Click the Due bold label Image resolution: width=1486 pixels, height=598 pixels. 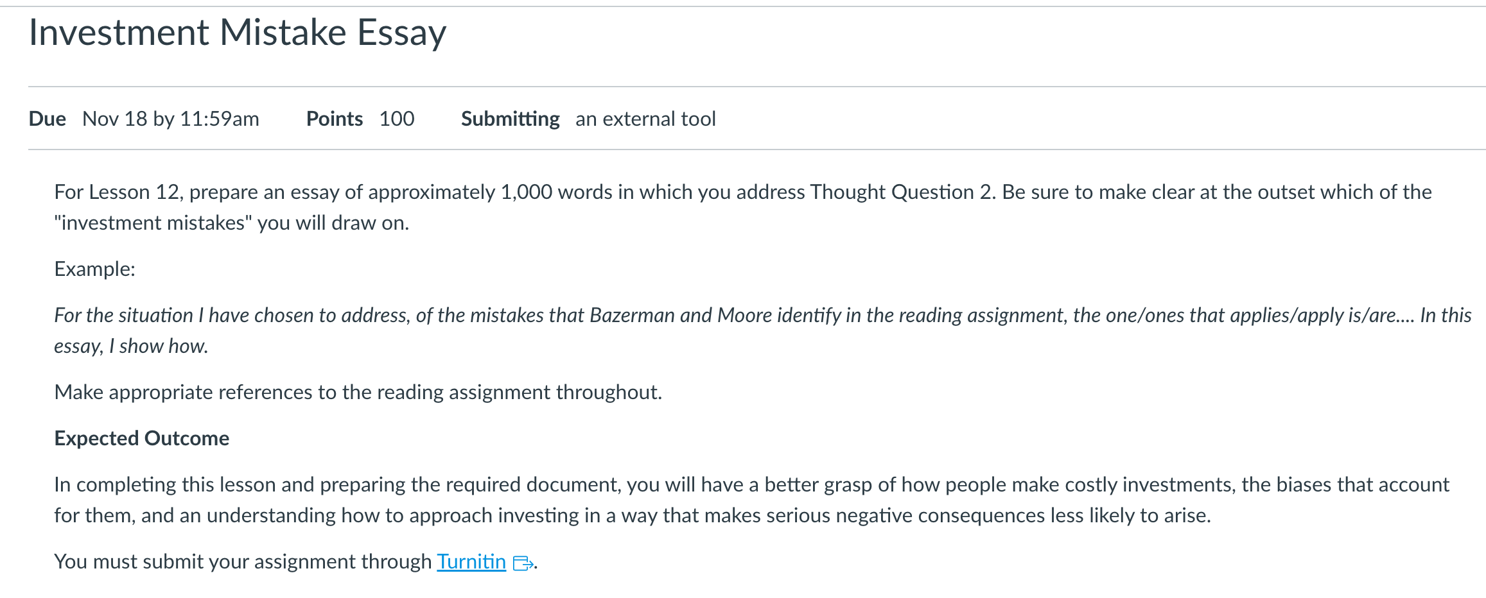47,119
